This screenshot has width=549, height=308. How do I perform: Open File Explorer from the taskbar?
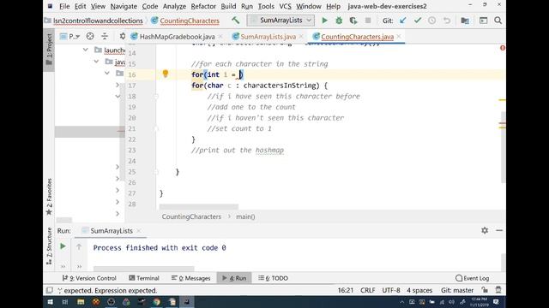(x=81, y=302)
